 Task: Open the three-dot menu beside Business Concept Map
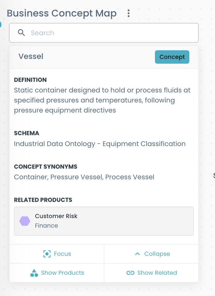pos(128,13)
